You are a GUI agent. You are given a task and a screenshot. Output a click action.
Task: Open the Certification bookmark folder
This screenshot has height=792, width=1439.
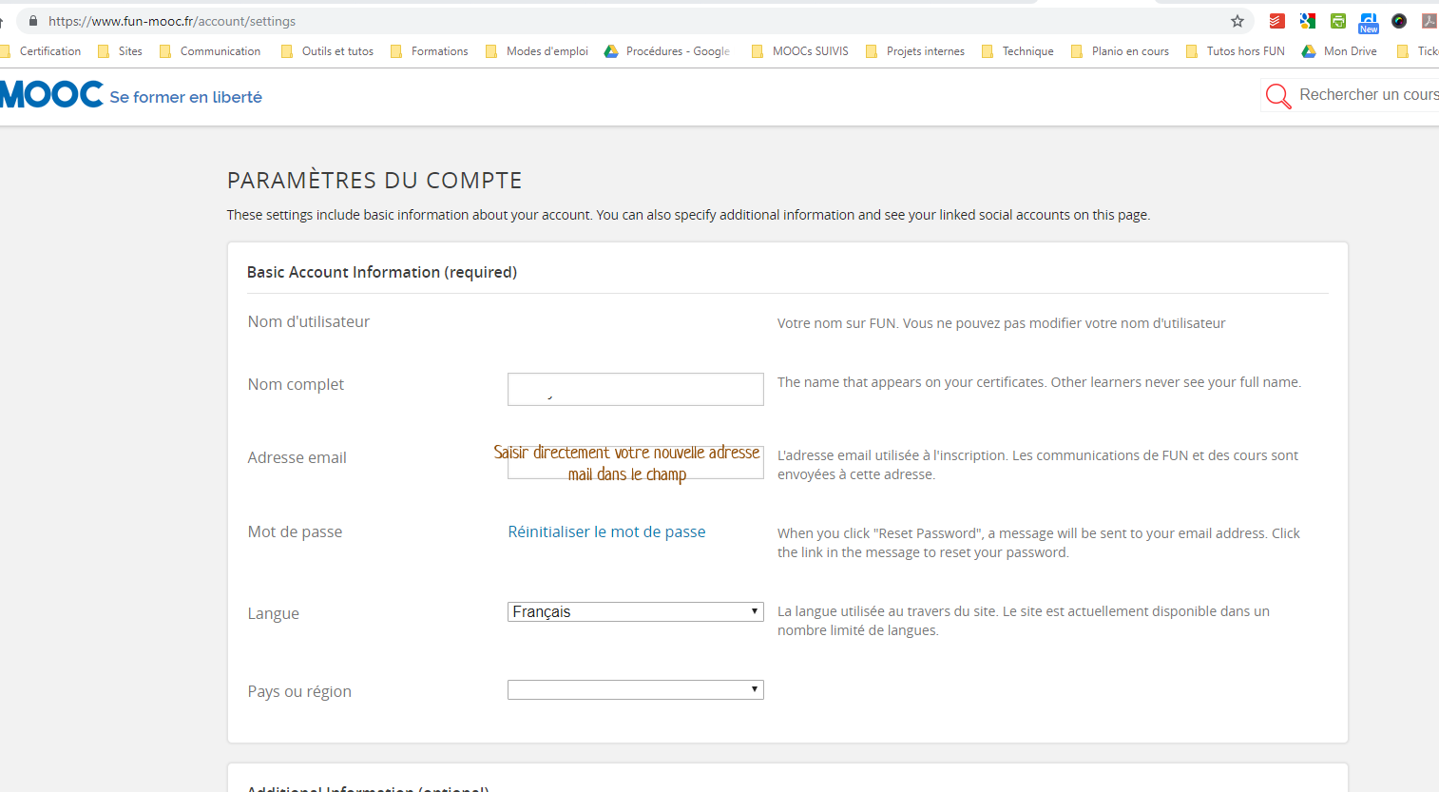tap(41, 51)
